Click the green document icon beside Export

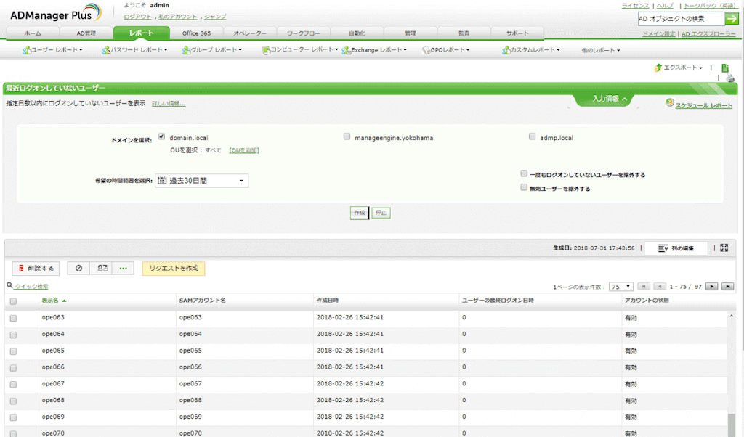tap(724, 68)
